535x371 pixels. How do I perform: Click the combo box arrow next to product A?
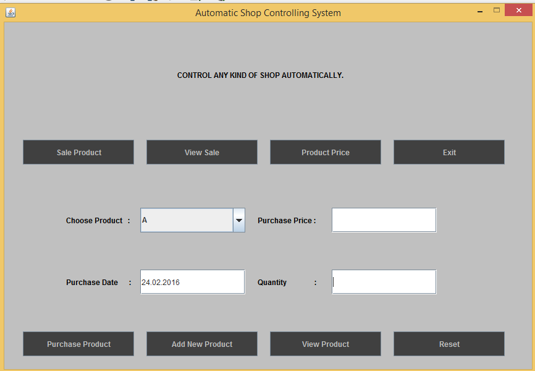coord(238,220)
